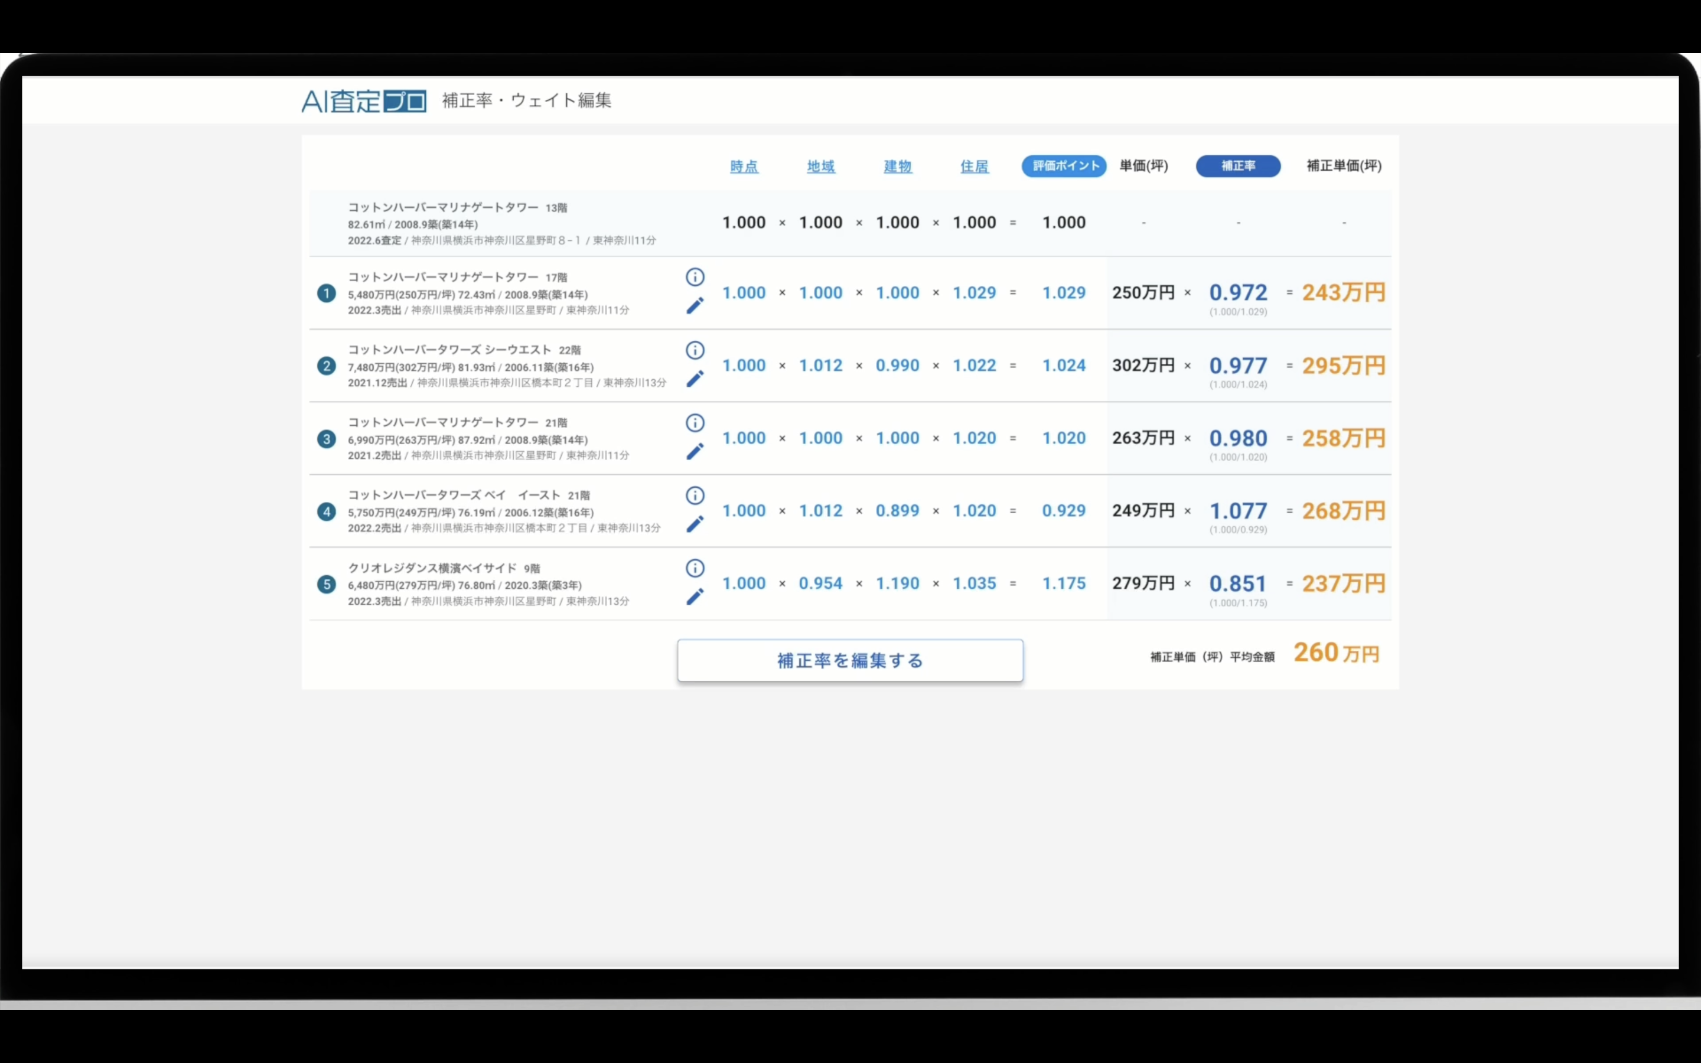The width and height of the screenshot is (1701, 1063).
Task: Open info for property 1 コットンハーバーマリナゲートタワー 17階
Action: [695, 277]
